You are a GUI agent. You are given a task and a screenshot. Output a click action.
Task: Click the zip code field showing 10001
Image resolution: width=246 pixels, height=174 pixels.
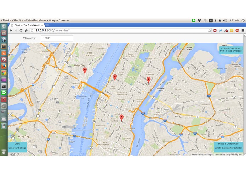pos(57,38)
